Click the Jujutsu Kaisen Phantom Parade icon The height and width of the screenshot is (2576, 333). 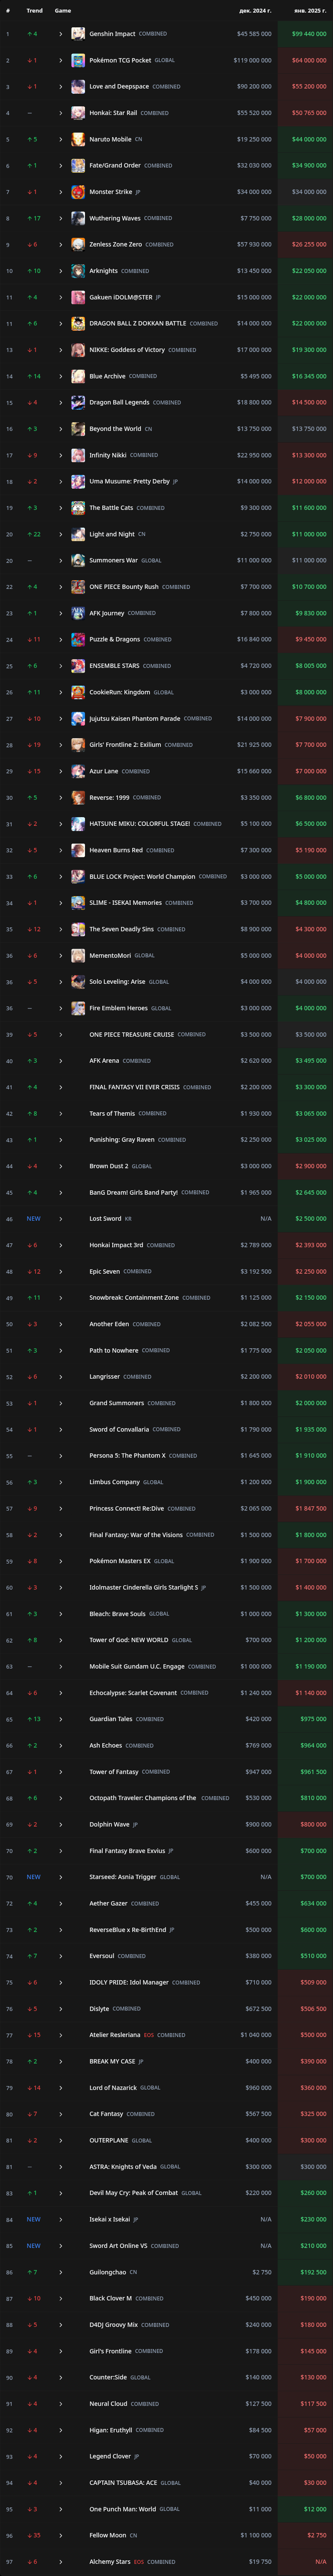point(78,719)
